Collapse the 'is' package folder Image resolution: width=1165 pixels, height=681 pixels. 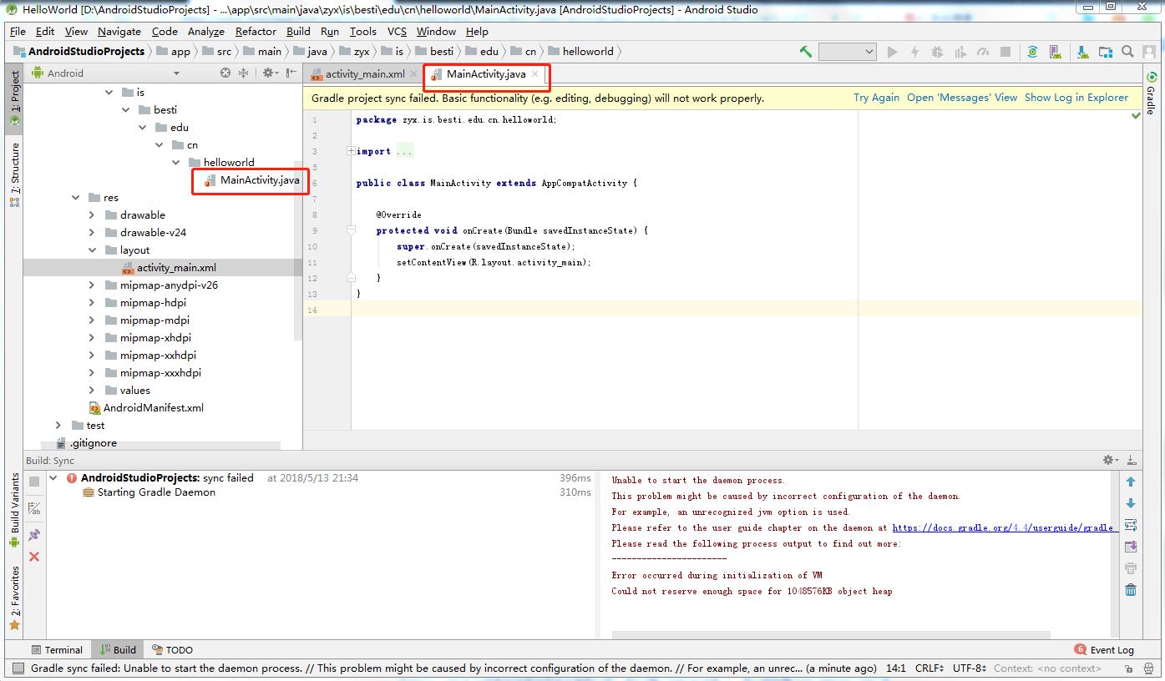click(109, 93)
